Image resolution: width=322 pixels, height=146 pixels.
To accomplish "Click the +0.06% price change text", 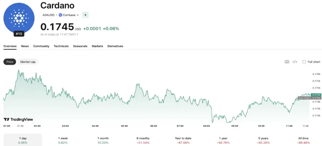I will coord(111,28).
